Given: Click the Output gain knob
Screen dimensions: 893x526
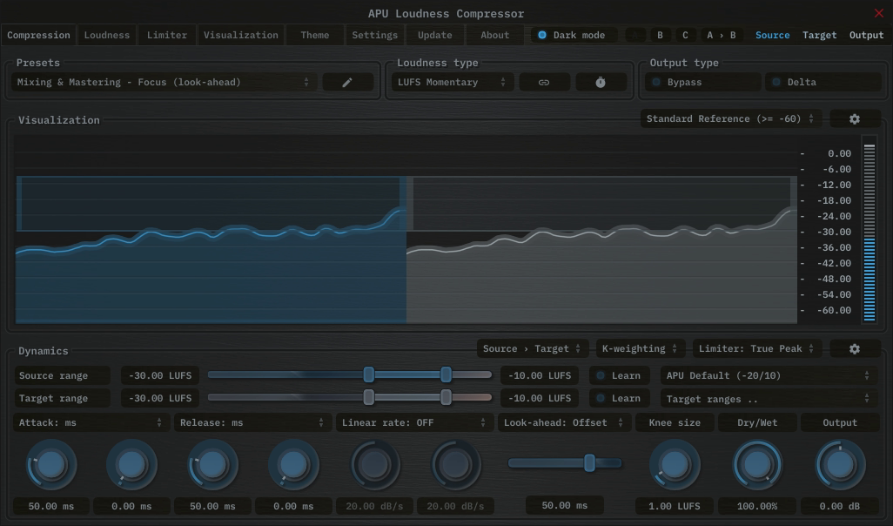Looking at the screenshot, I should pyautogui.click(x=840, y=465).
